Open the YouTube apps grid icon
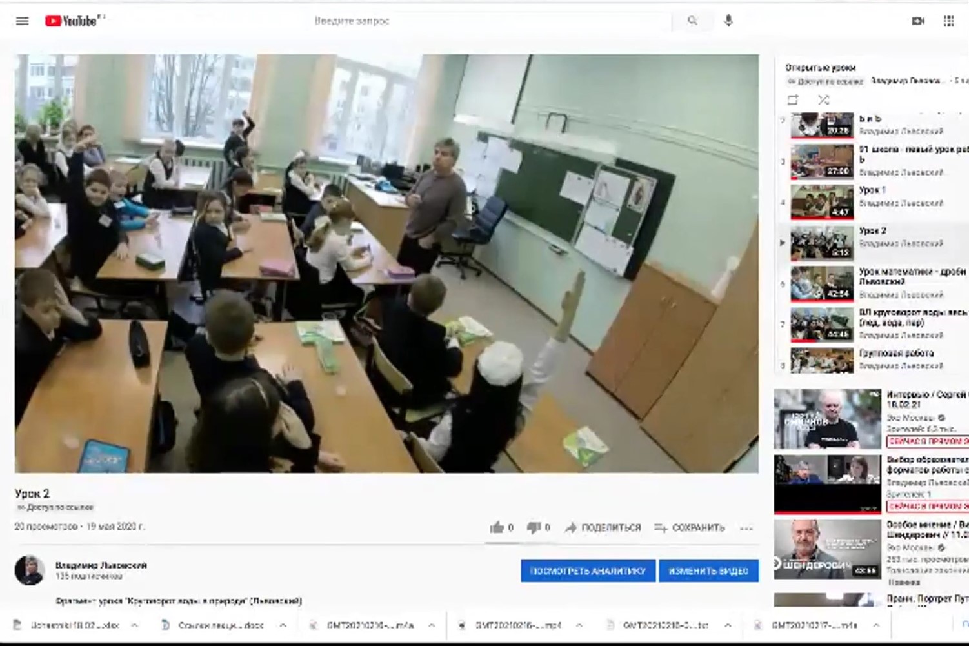 [948, 21]
